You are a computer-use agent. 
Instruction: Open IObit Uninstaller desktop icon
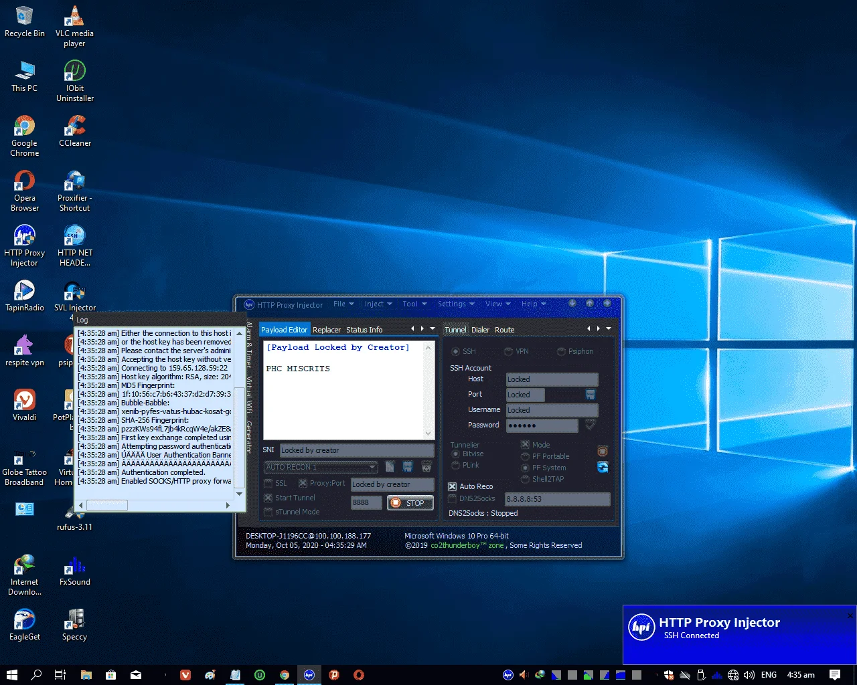coord(75,81)
